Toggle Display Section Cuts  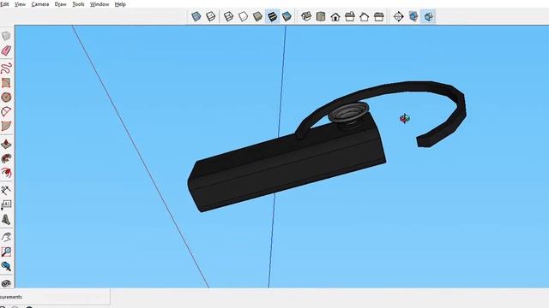click(x=429, y=16)
